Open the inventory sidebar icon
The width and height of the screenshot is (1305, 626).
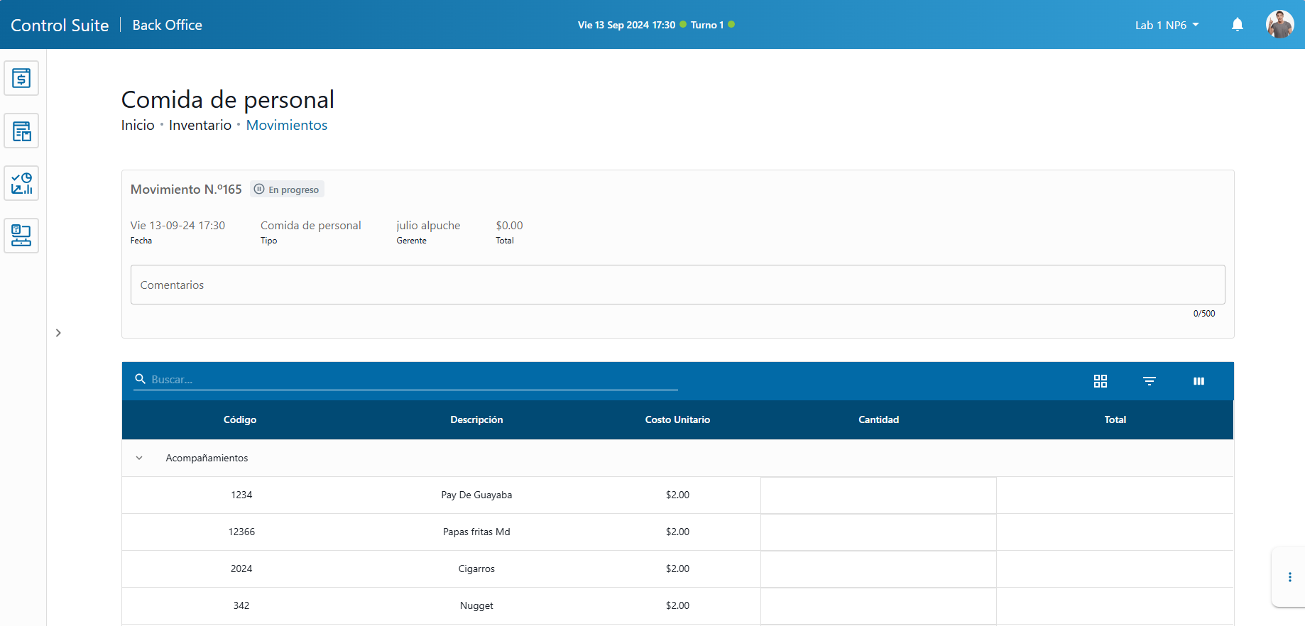pyautogui.click(x=21, y=131)
